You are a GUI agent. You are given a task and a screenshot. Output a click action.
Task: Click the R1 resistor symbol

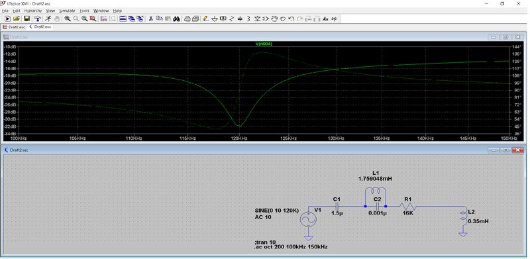click(407, 205)
